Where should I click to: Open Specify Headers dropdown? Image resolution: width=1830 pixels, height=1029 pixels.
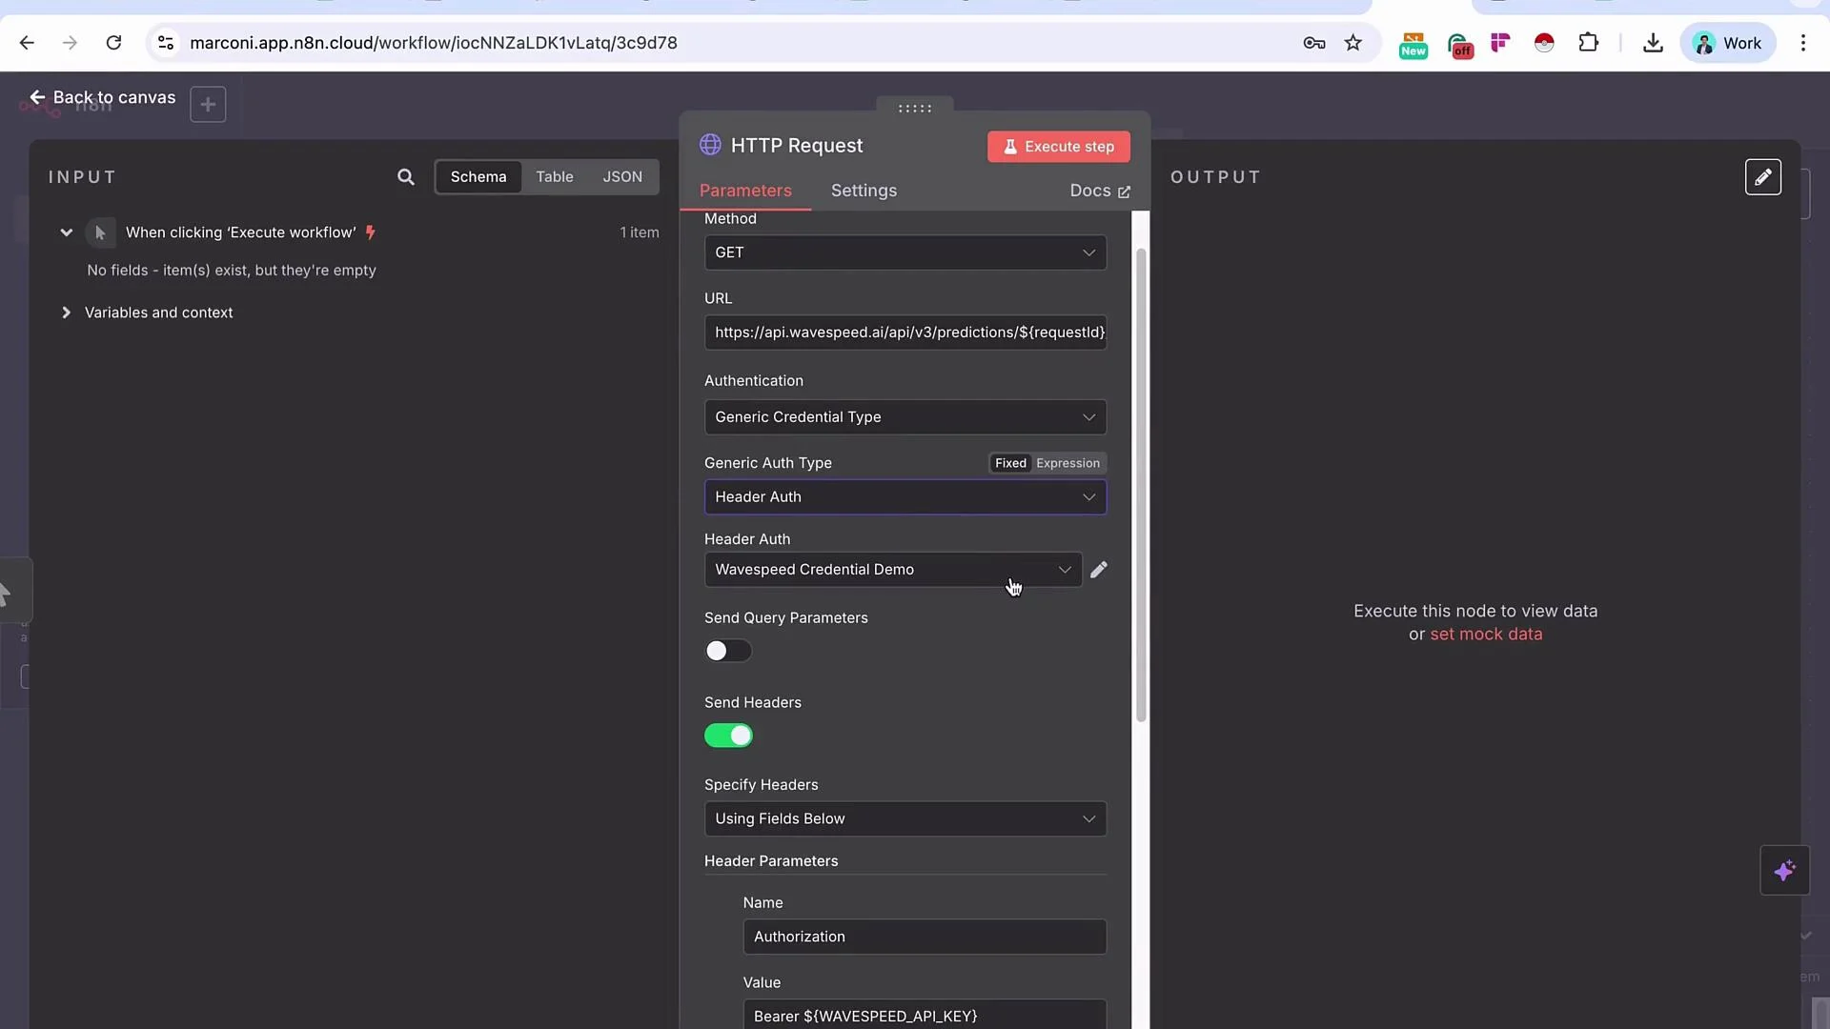coord(905,819)
